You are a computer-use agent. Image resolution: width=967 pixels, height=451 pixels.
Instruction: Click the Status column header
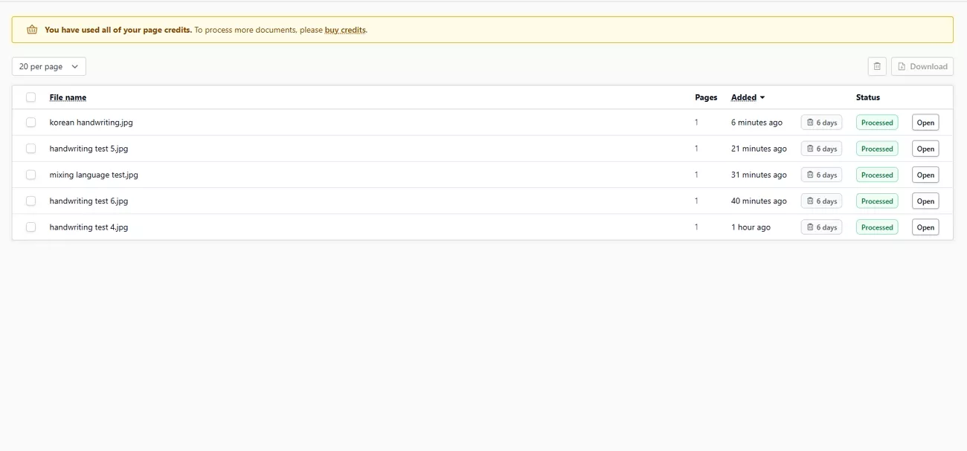tap(868, 97)
